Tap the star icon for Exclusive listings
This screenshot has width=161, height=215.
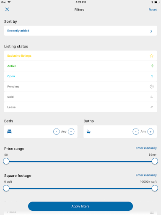point(151,56)
